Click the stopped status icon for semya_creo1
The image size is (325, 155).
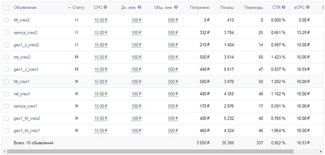click(77, 106)
